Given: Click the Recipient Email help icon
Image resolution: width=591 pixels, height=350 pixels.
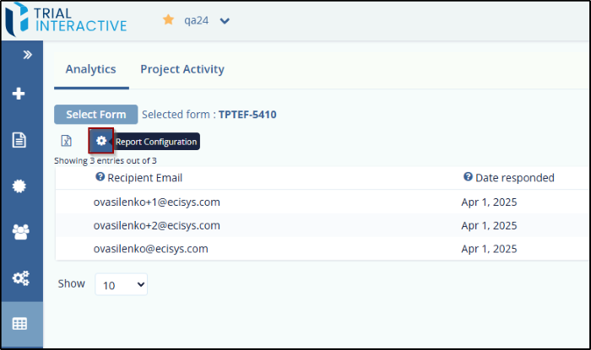Looking at the screenshot, I should (x=100, y=177).
